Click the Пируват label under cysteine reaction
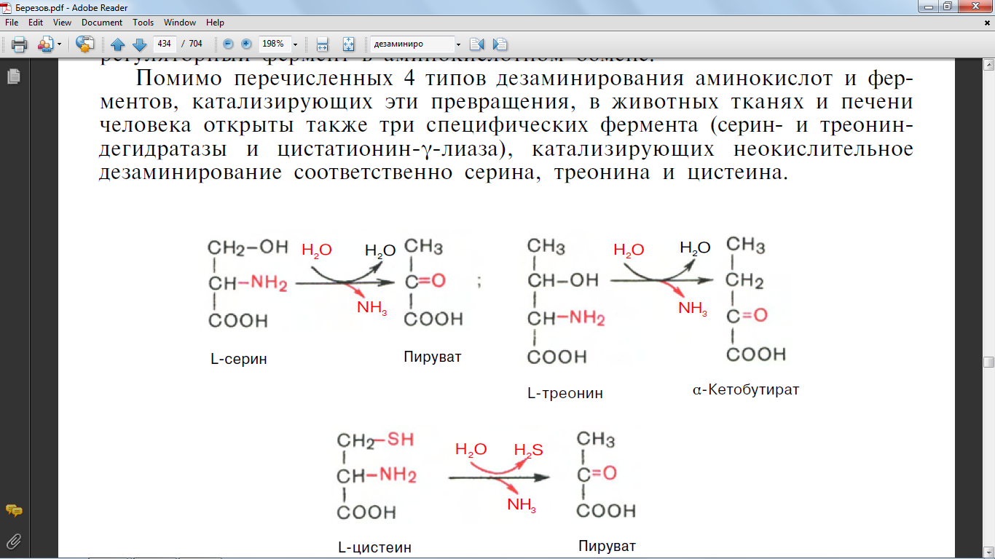Screen dimensions: 995x559 [x=607, y=545]
